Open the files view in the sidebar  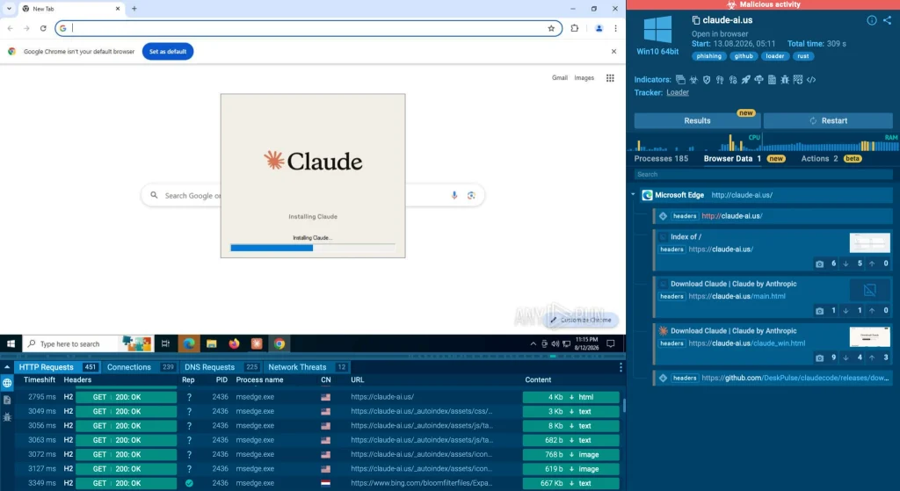(x=7, y=400)
